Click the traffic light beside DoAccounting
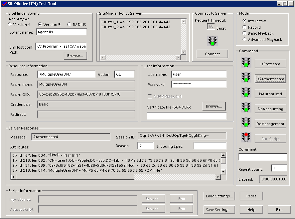The height and width of the screenshot is (219, 295). (246, 107)
